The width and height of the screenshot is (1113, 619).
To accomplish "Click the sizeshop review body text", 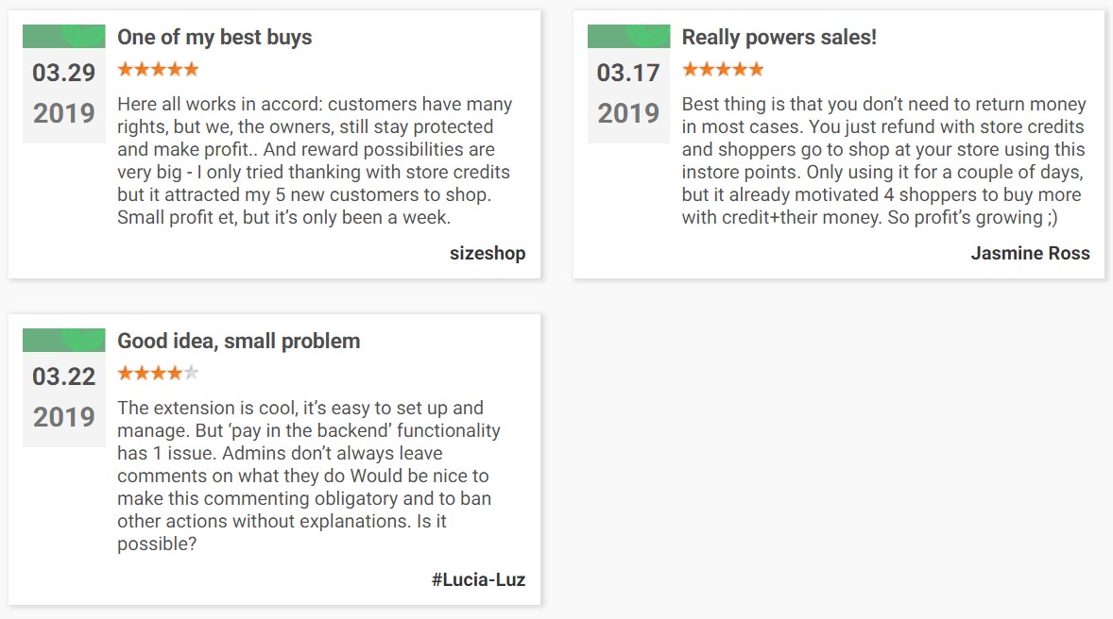I will (315, 160).
